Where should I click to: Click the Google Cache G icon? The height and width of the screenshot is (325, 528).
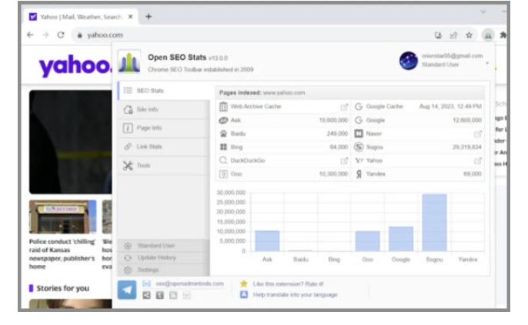359,107
